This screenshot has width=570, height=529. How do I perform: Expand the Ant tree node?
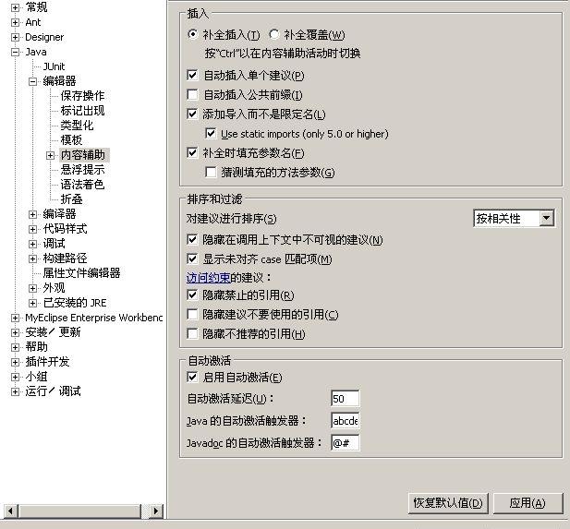(x=15, y=22)
